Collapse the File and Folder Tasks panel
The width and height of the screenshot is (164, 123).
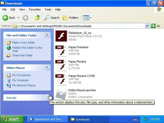pos(47,35)
